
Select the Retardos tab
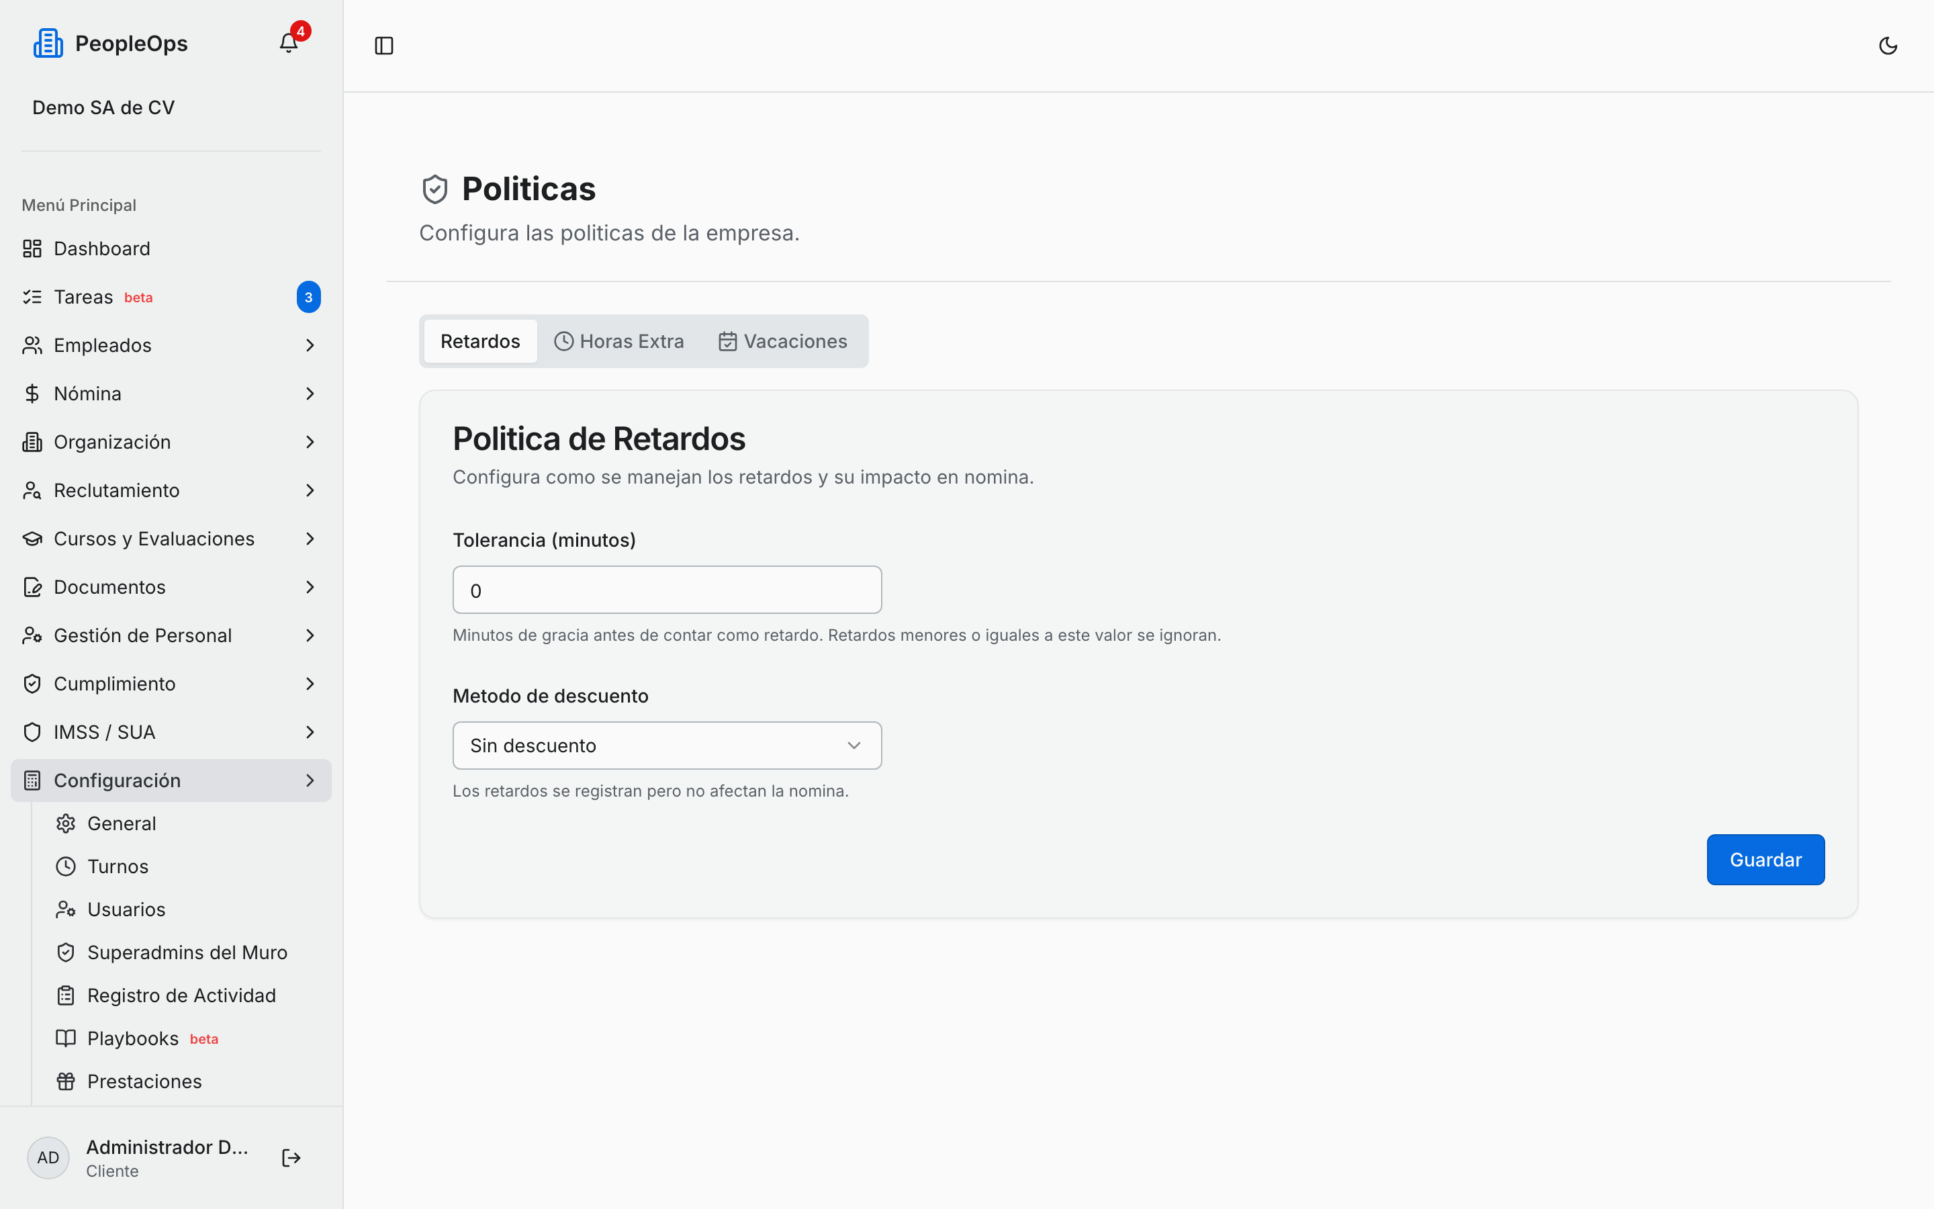click(480, 341)
